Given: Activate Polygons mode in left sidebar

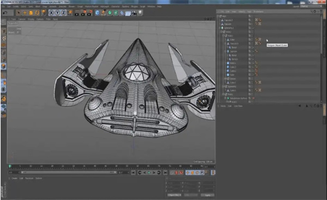Looking at the screenshot, I should (x=4, y=66).
